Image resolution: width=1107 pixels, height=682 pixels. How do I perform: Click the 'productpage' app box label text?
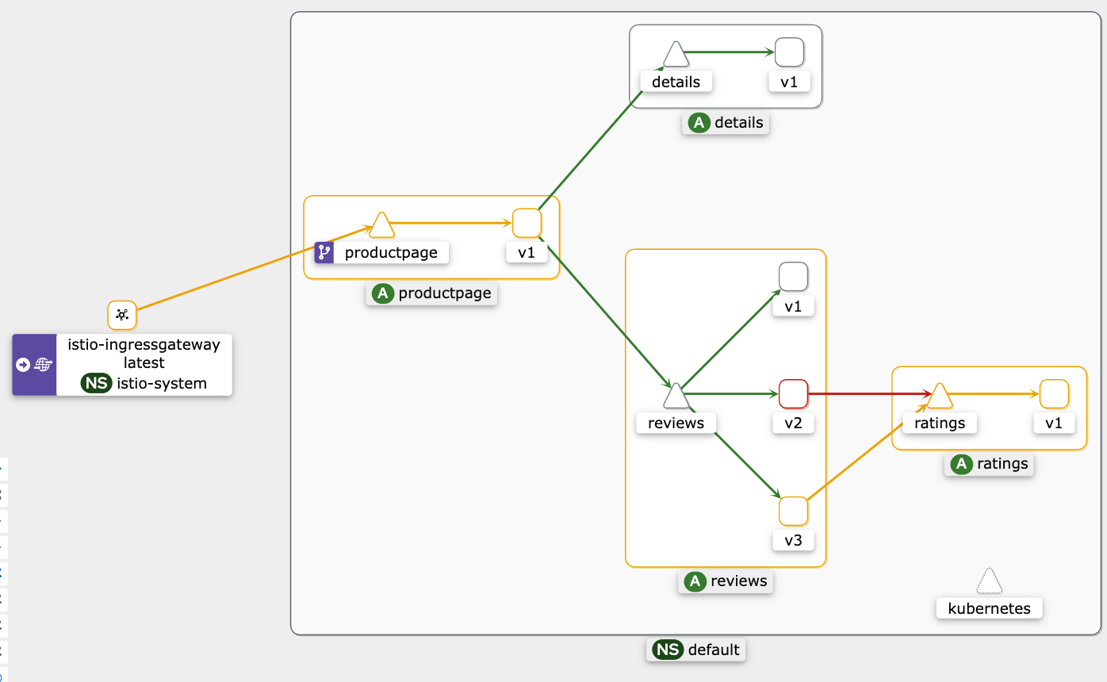(445, 293)
